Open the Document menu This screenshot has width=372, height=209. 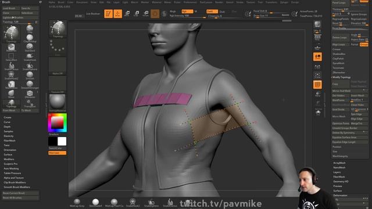(x=82, y=2)
